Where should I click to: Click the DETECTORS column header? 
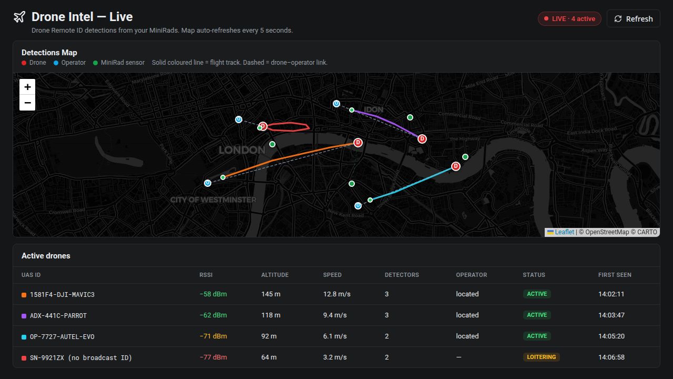click(x=402, y=275)
